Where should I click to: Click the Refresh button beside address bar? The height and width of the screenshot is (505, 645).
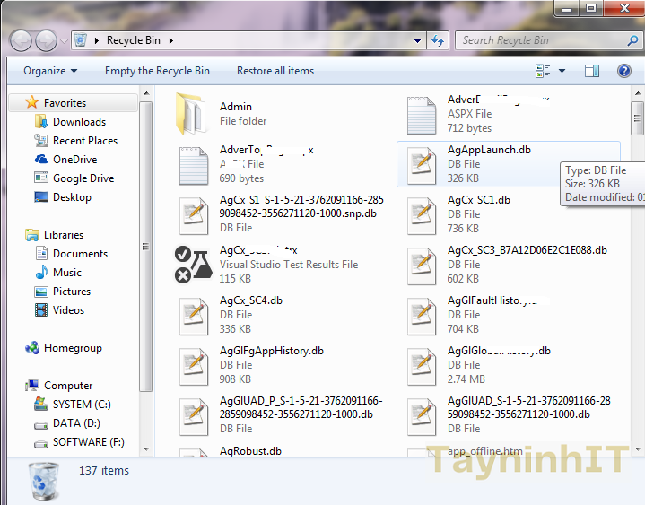(x=438, y=40)
